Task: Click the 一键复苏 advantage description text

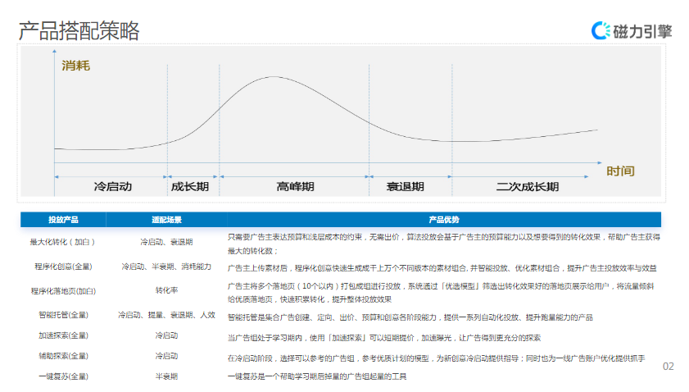Action: click(x=317, y=376)
